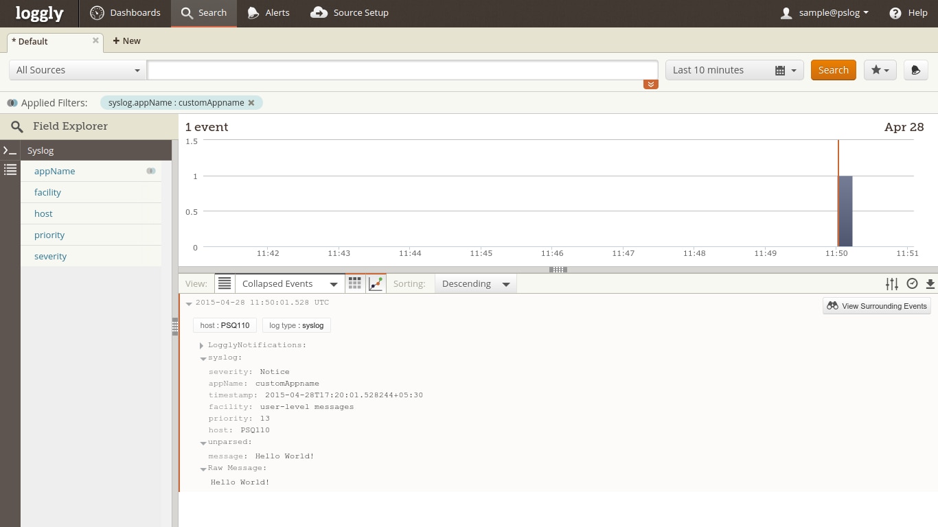Toggle the chart trend view icon
The height and width of the screenshot is (527, 938).
pos(376,283)
